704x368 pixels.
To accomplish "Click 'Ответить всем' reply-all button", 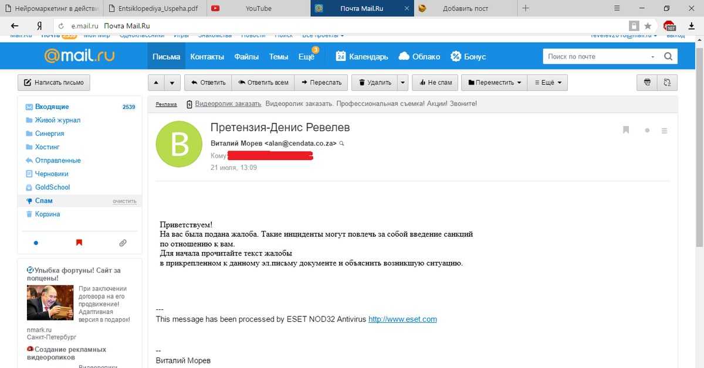I will 263,83.
